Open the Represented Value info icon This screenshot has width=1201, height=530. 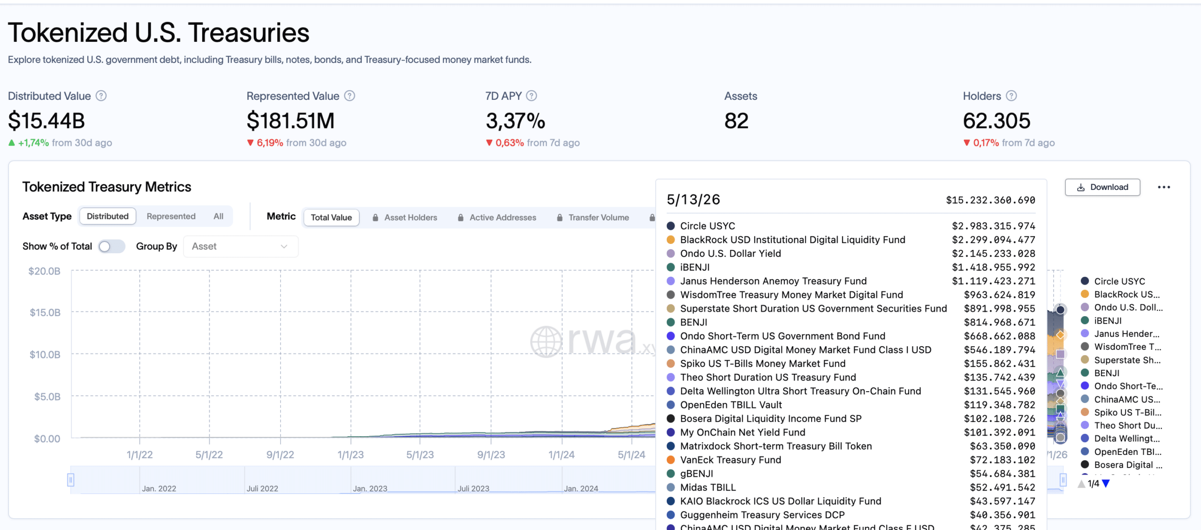(350, 96)
